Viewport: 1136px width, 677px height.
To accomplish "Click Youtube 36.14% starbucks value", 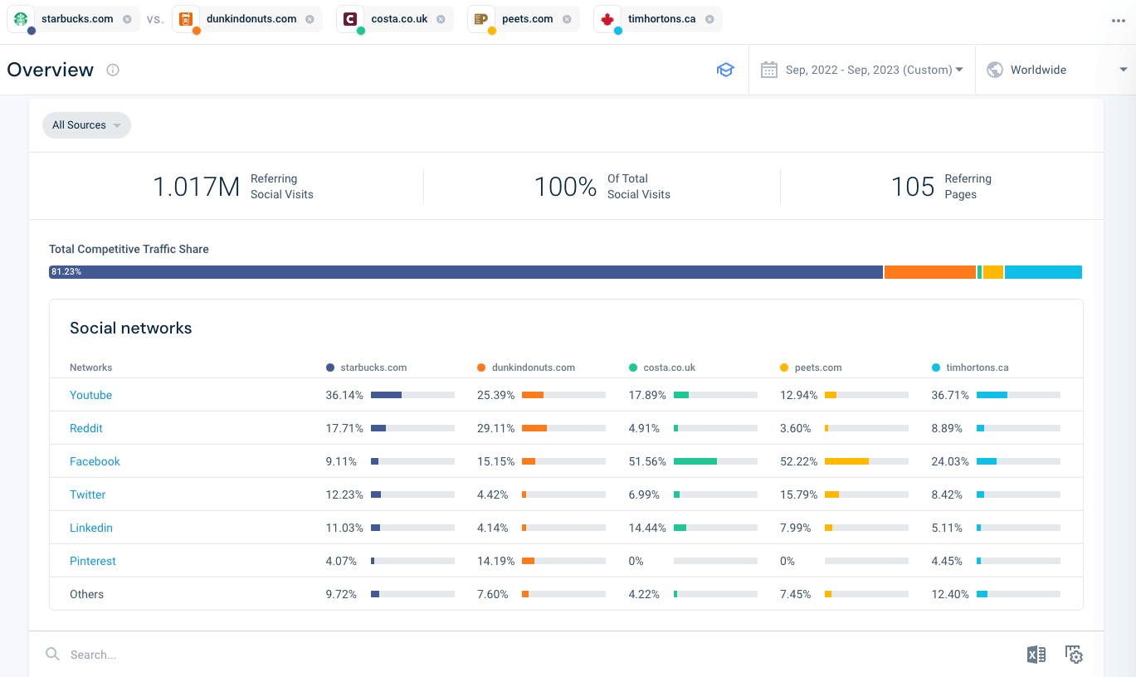I will [344, 395].
